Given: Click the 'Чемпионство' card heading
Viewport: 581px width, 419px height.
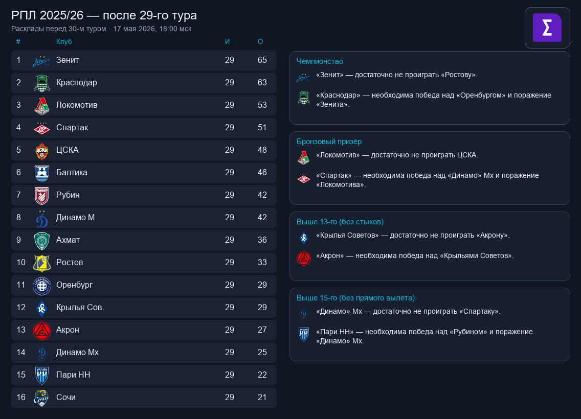Looking at the screenshot, I should pos(320,61).
